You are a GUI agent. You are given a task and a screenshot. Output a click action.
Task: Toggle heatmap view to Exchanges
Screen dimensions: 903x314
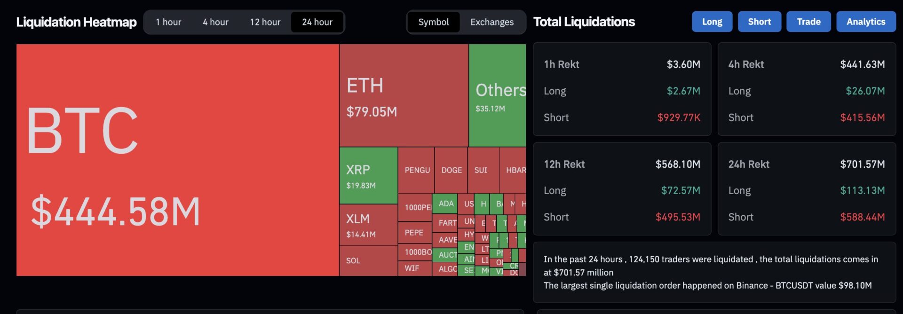coord(492,22)
